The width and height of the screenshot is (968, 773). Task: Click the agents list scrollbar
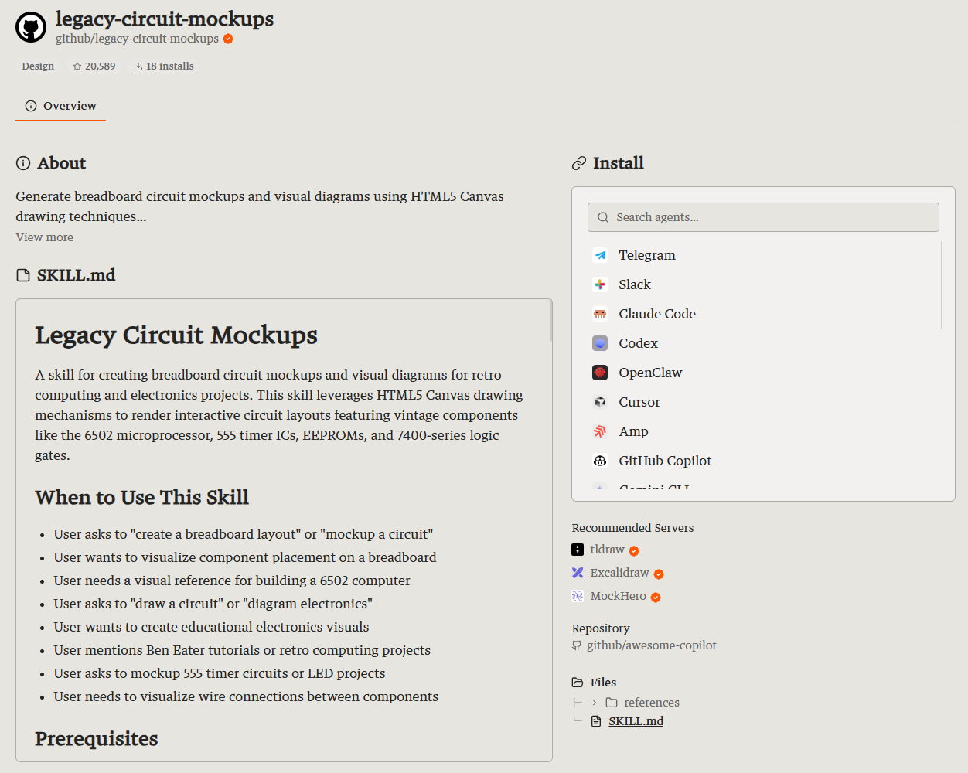[941, 284]
